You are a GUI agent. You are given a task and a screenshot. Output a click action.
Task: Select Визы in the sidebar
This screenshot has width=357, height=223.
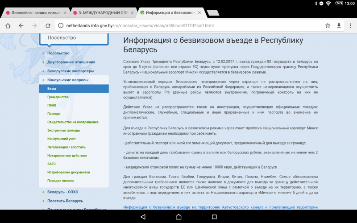(52, 89)
